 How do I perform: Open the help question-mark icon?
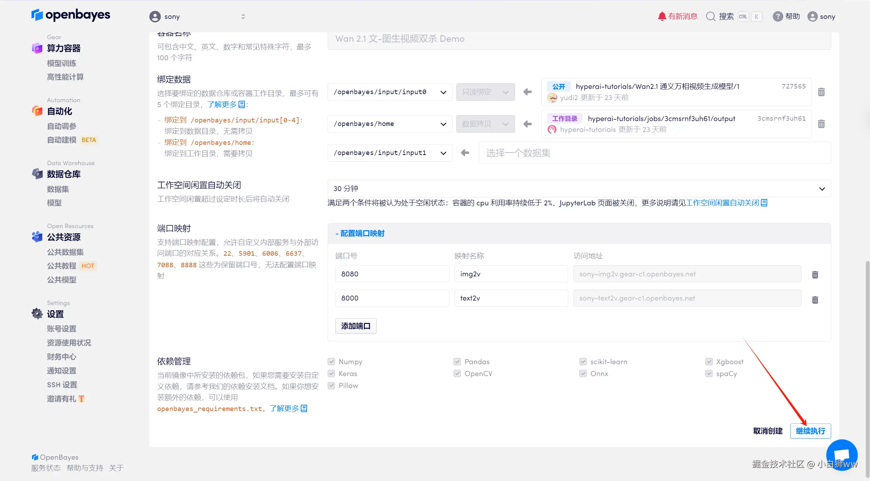click(x=777, y=16)
